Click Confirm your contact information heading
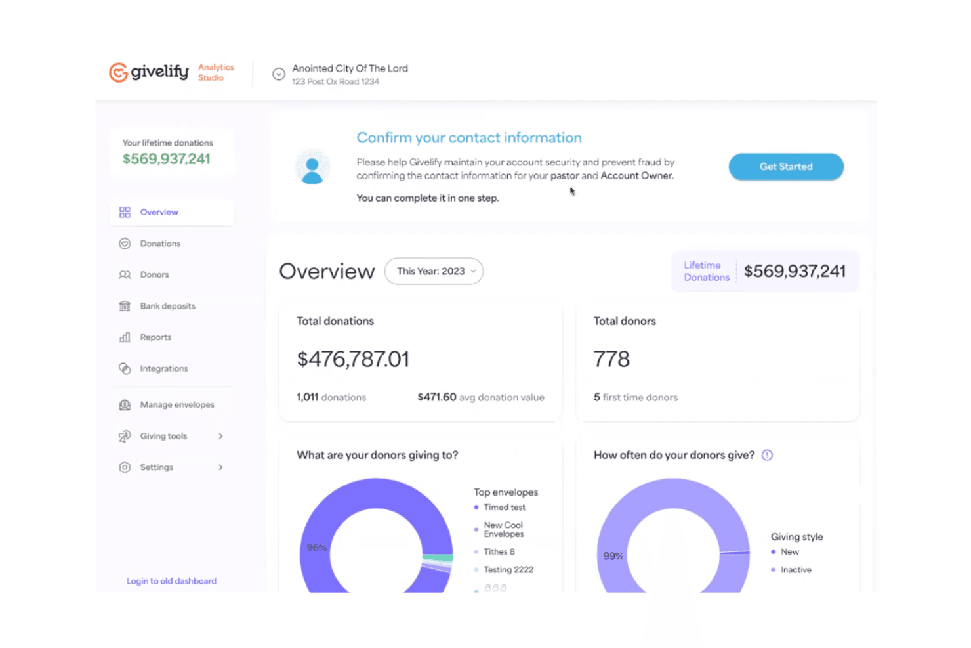 [x=469, y=138]
